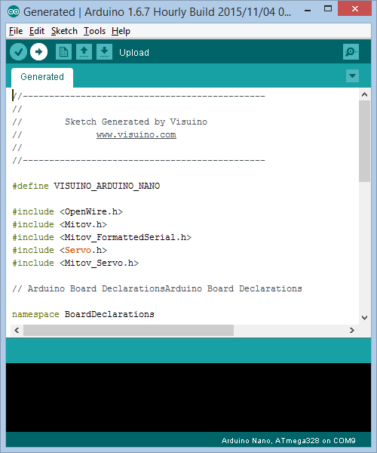Click the Verify checkmark button
377x453 pixels.
point(18,52)
